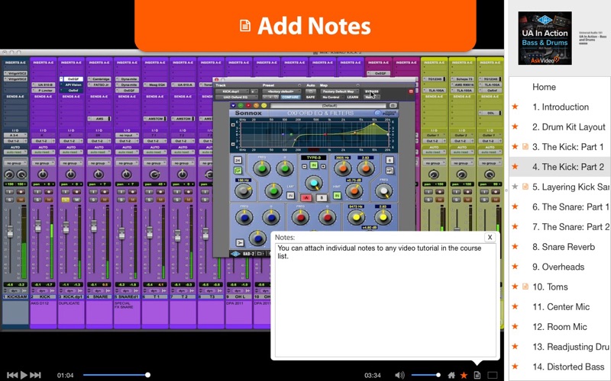Click the COMPARE button in plugin window
The image size is (611, 381).
click(x=290, y=97)
